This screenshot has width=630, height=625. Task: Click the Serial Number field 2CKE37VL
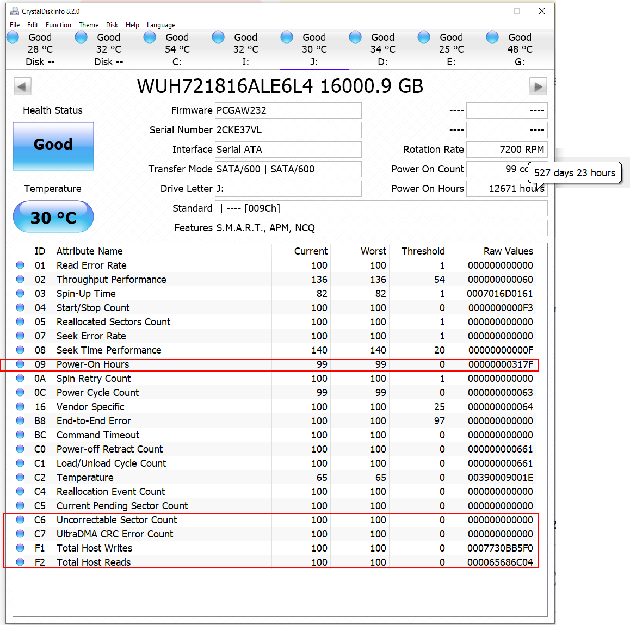click(288, 130)
